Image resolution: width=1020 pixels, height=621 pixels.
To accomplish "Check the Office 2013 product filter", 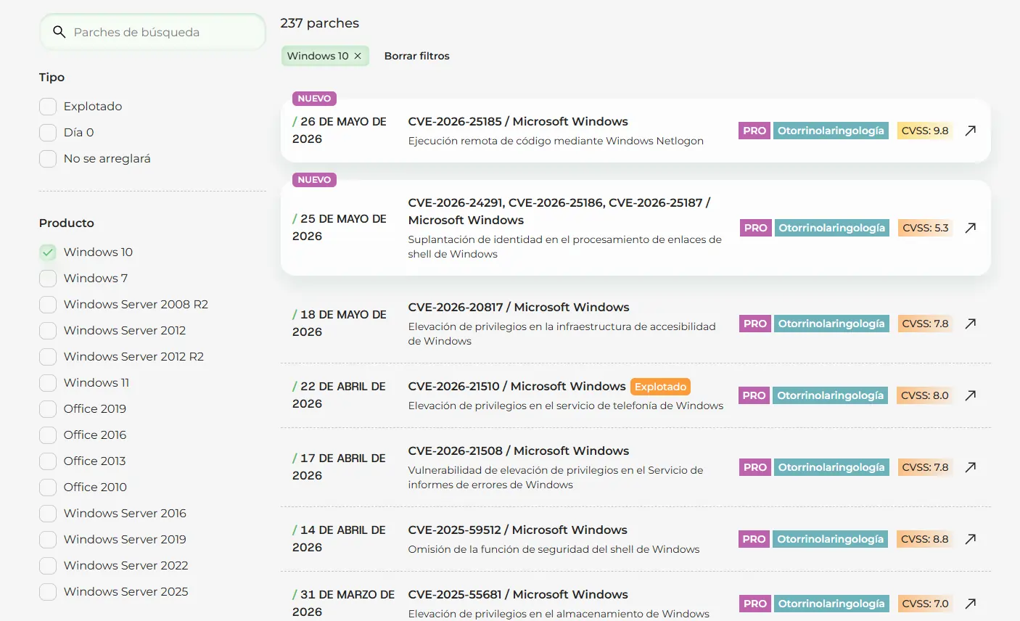I will [x=48, y=461].
